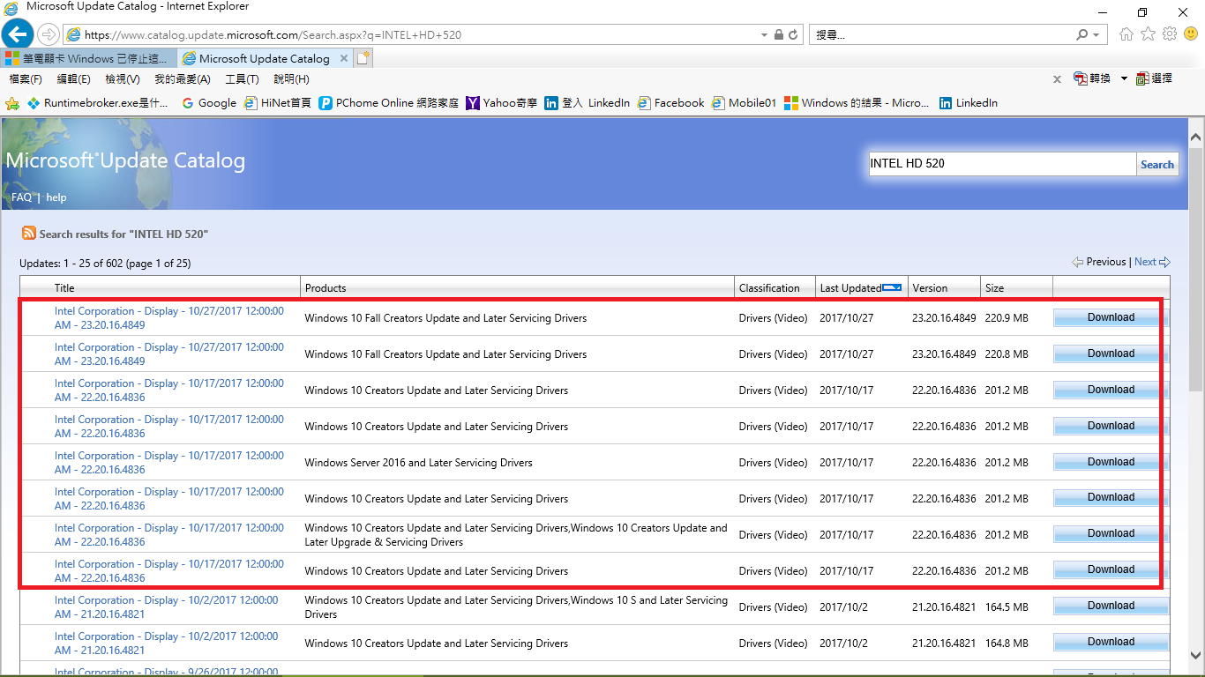The image size is (1205, 677).
Task: Click the browser forward arrow button
Action: 49,35
